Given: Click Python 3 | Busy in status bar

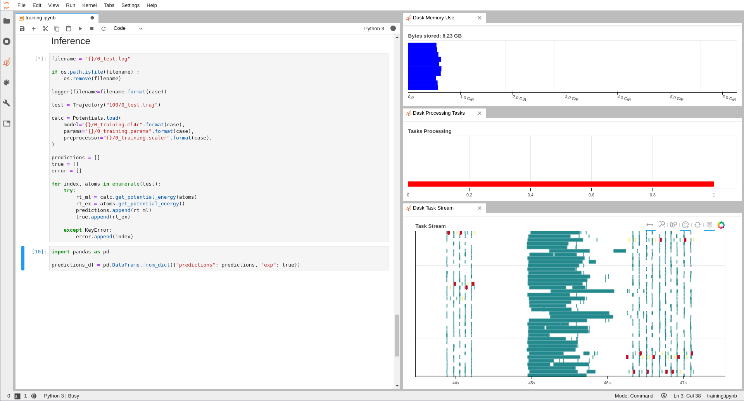Looking at the screenshot, I should click(61, 396).
